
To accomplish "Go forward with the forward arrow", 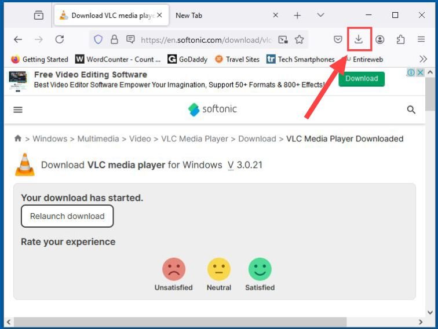I will pyautogui.click(x=39, y=39).
